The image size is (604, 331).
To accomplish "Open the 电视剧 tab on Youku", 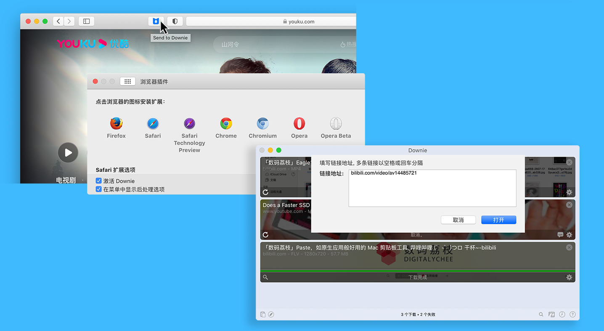I will pos(66,180).
